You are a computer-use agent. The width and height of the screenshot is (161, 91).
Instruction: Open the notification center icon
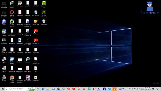point(153,89)
